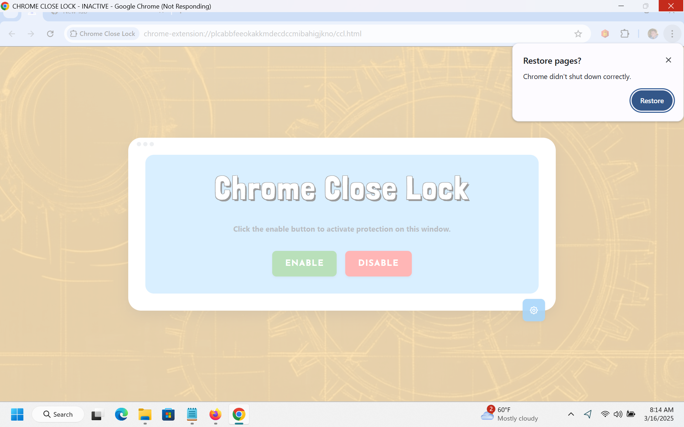
Task: Open Microsoft Edge from taskbar
Action: pos(121,414)
